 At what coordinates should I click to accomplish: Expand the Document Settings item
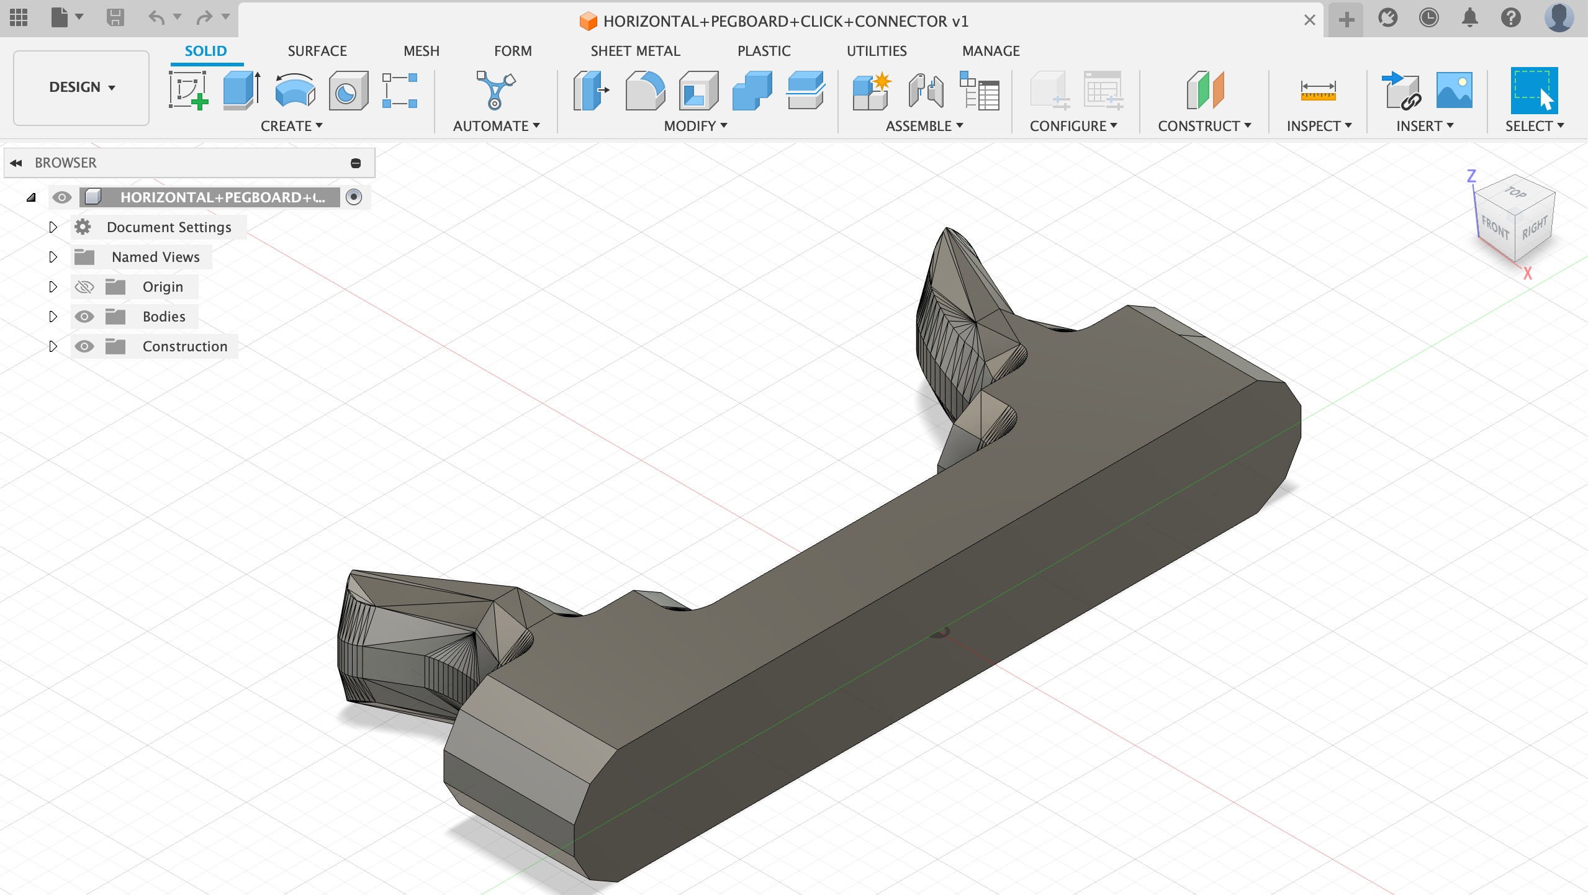point(53,227)
